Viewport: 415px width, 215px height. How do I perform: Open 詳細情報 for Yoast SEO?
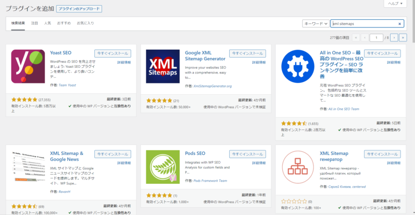[124, 62]
